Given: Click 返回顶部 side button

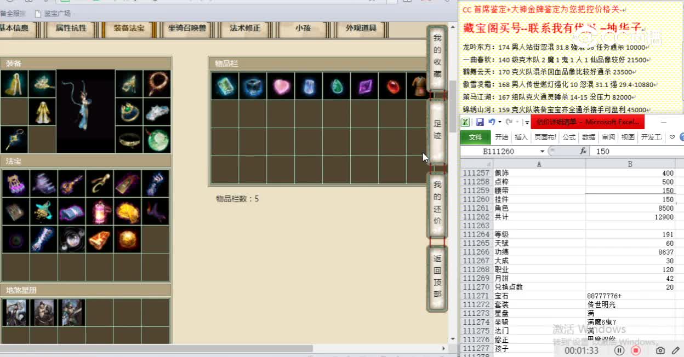Looking at the screenshot, I should [x=437, y=279].
